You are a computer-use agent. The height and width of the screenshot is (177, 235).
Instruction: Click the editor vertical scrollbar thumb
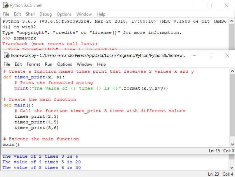[x=232, y=105]
